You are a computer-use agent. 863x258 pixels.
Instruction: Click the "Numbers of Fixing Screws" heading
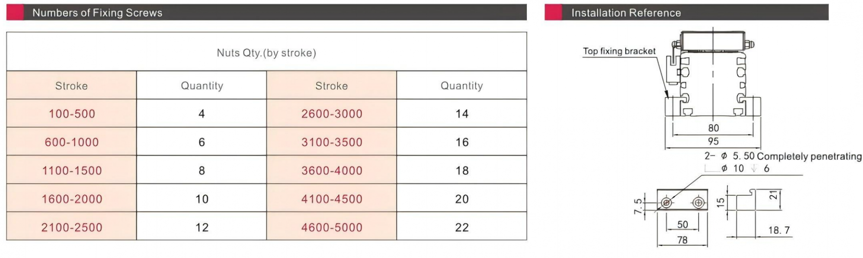[97, 13]
